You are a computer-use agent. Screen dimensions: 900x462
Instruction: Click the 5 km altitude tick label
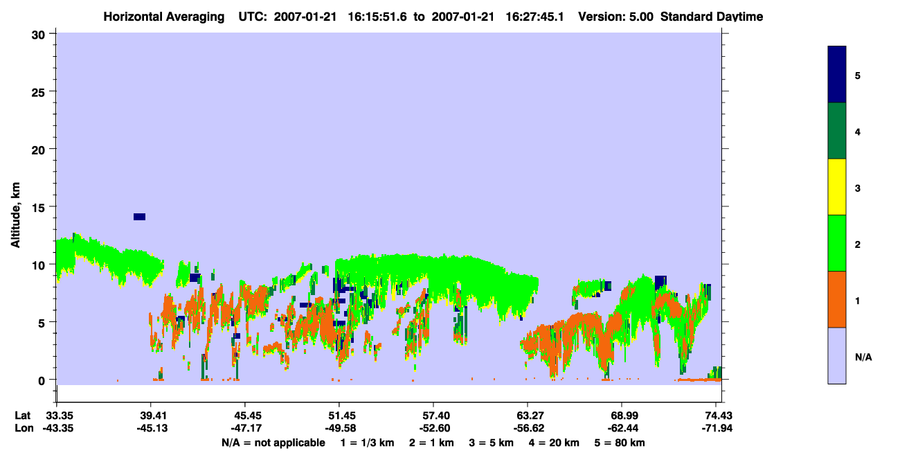[44, 322]
